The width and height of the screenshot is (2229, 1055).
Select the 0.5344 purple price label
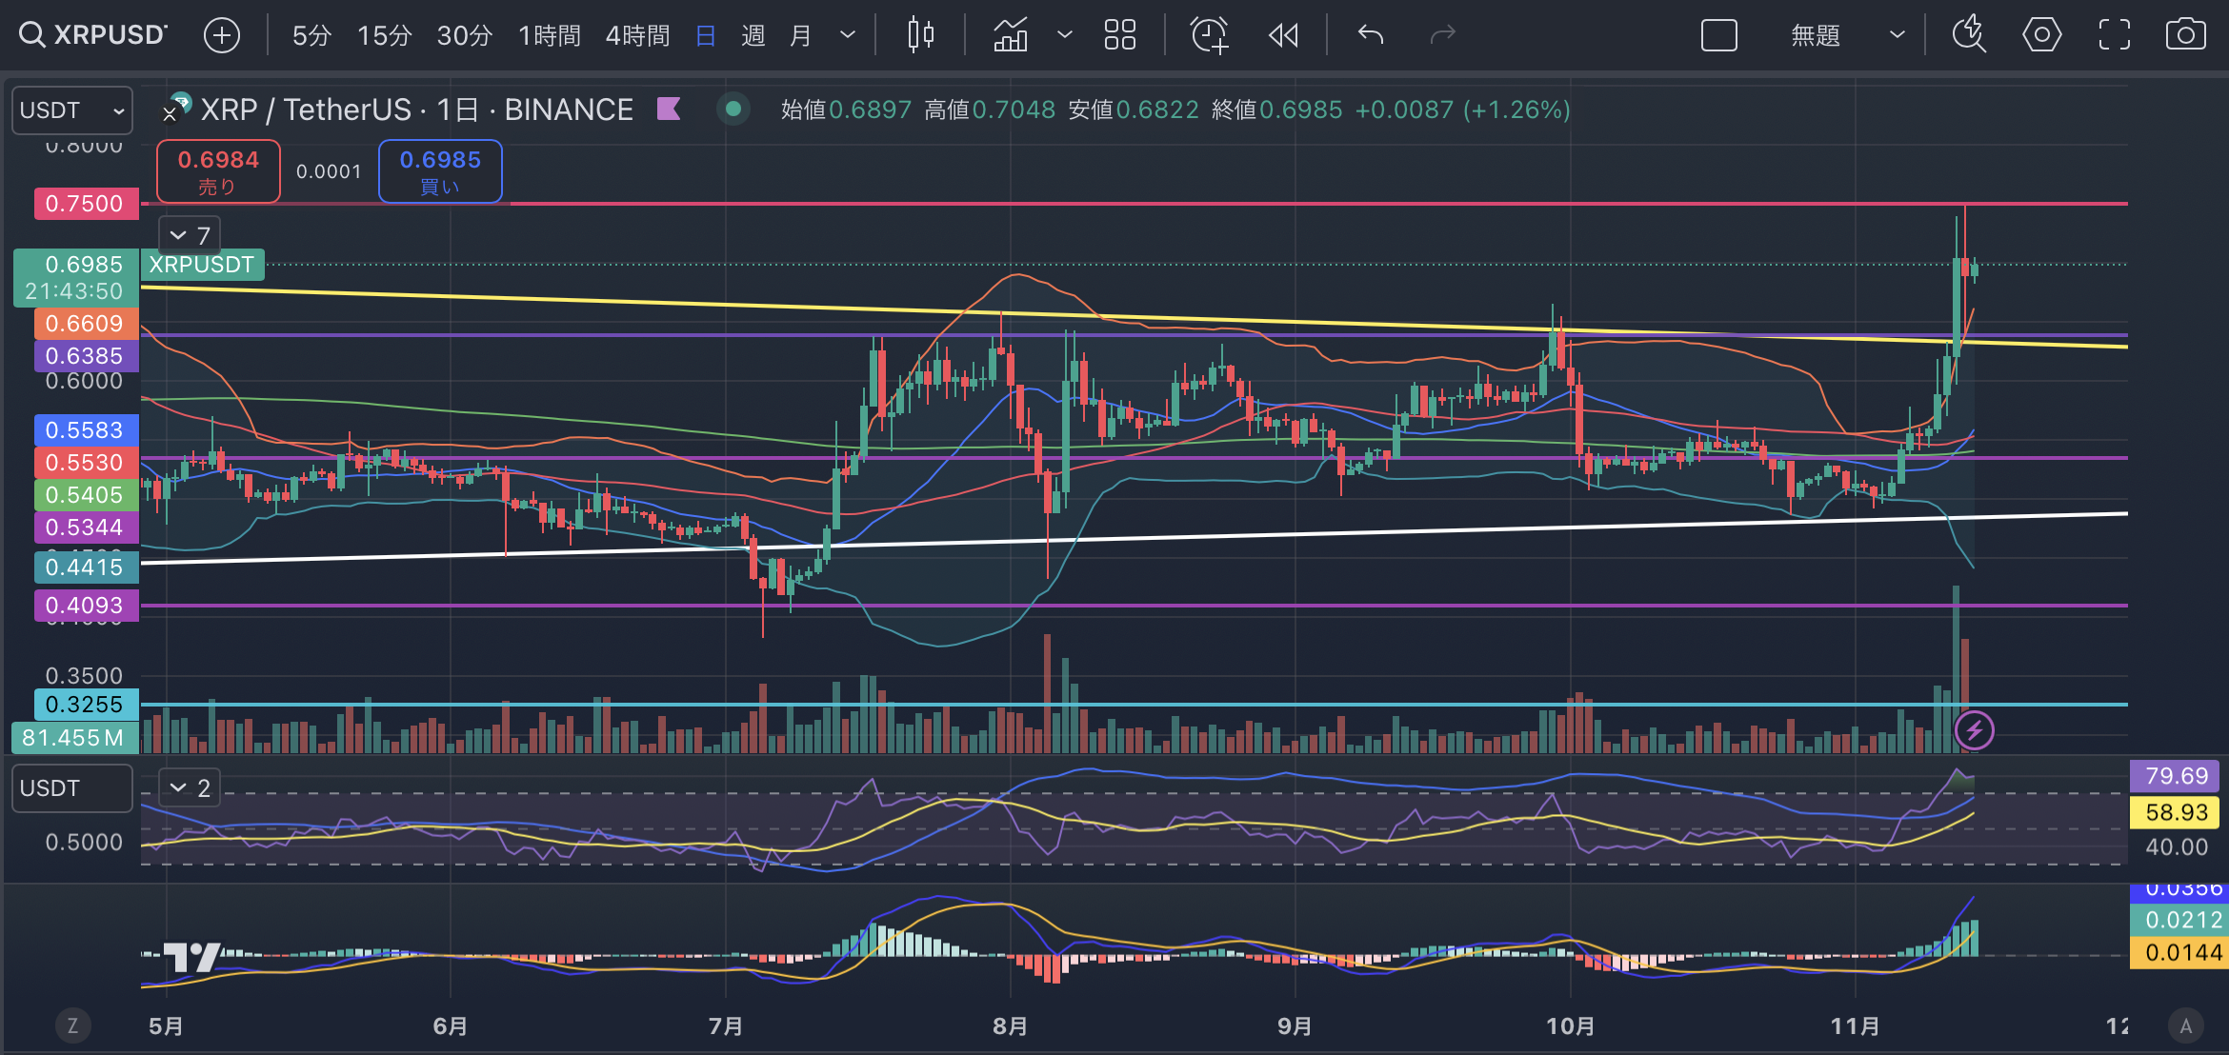[x=85, y=527]
